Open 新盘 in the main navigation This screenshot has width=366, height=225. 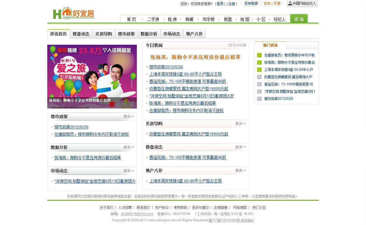pyautogui.click(x=228, y=19)
